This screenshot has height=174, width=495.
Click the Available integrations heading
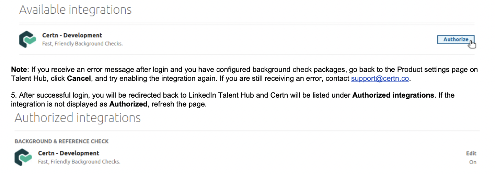point(76,10)
